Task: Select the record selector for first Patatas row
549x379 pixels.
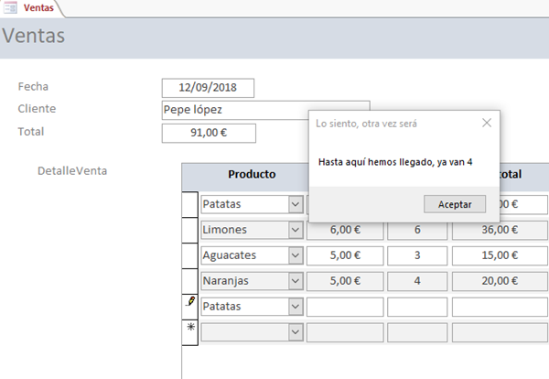Action: [x=190, y=204]
